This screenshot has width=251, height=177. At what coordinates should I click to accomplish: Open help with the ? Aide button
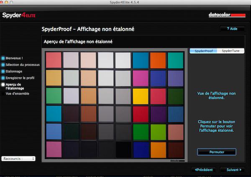232,29
